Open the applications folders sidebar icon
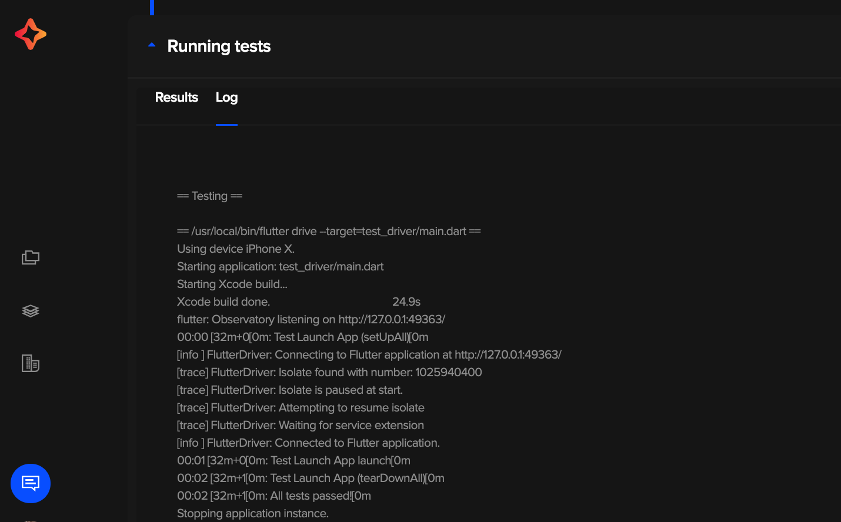This screenshot has height=522, width=841. [x=31, y=257]
